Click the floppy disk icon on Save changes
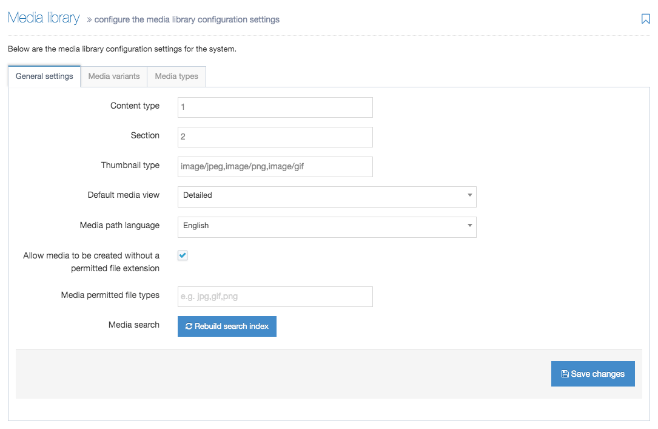Viewport: 658px width, 429px height. coord(565,374)
